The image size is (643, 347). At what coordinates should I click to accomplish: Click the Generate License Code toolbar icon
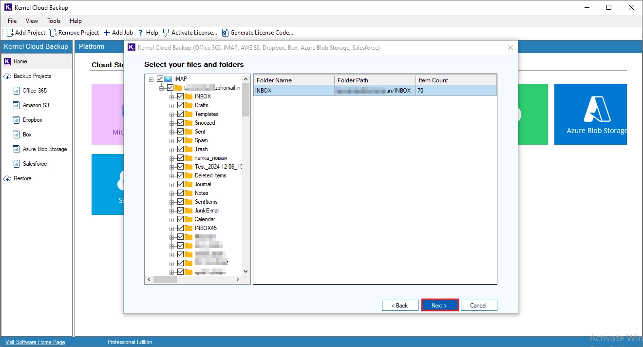pyautogui.click(x=225, y=33)
